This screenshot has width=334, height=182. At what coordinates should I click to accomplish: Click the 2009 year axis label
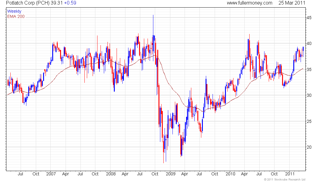(x=171, y=174)
